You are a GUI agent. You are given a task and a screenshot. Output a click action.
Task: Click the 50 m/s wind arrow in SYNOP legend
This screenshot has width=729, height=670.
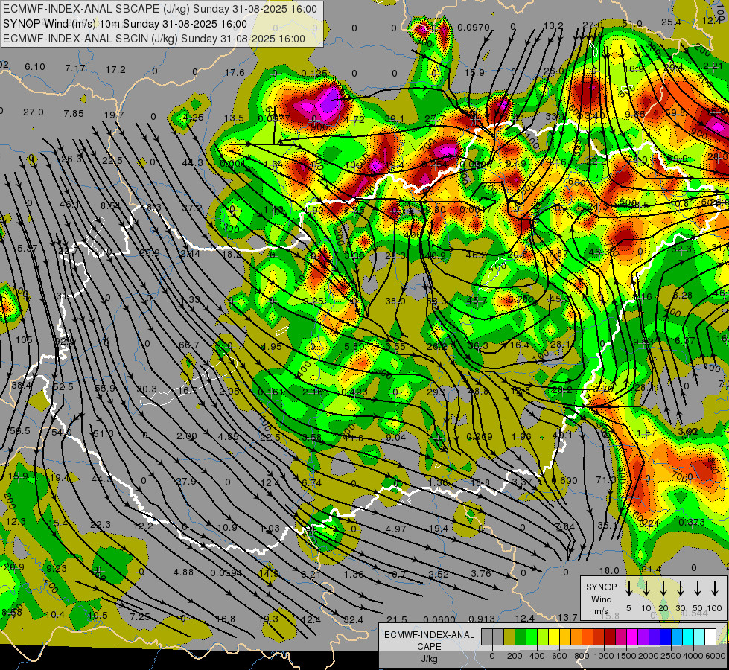[x=698, y=588]
